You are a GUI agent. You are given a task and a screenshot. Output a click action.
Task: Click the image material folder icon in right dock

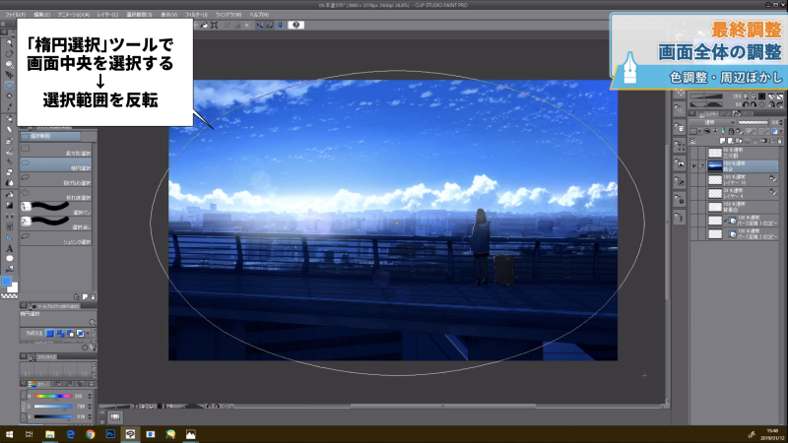679,163
